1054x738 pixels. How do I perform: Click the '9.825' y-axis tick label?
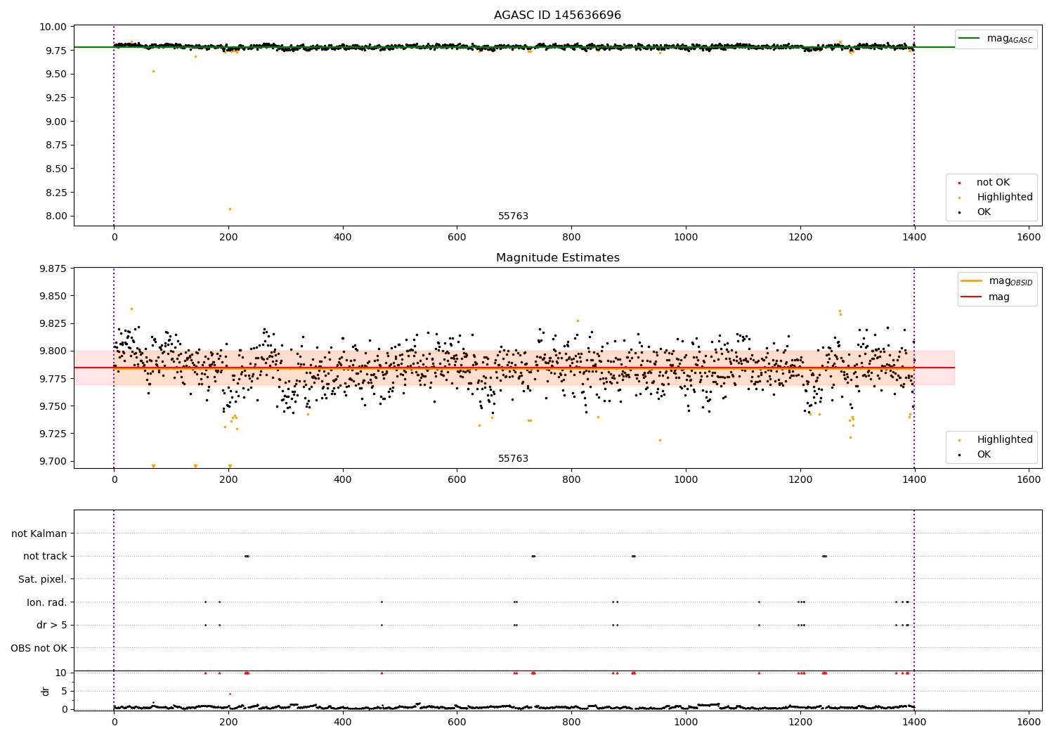[53, 323]
